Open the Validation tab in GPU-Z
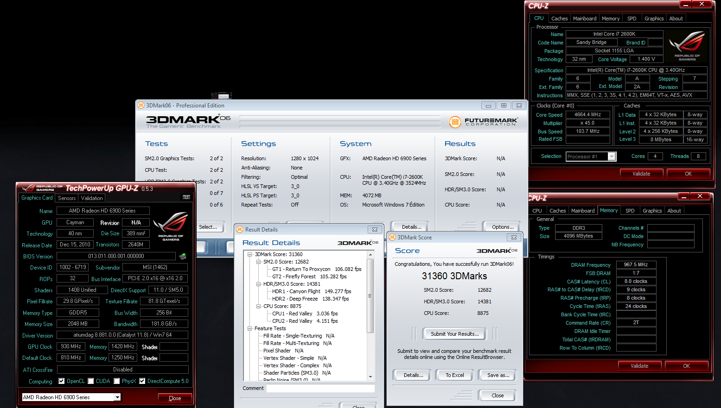 tap(92, 198)
